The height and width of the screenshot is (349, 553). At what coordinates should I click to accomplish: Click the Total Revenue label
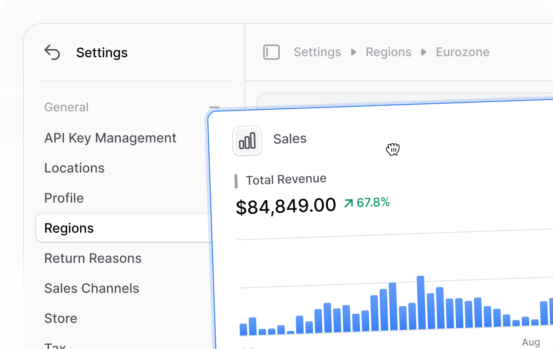click(286, 180)
